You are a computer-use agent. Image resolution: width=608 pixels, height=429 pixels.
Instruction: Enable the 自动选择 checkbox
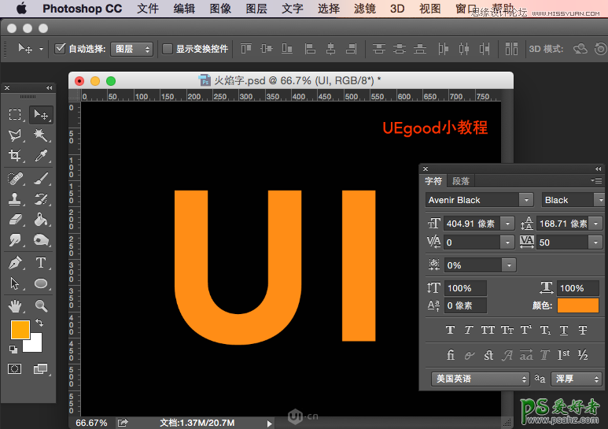[x=60, y=49]
